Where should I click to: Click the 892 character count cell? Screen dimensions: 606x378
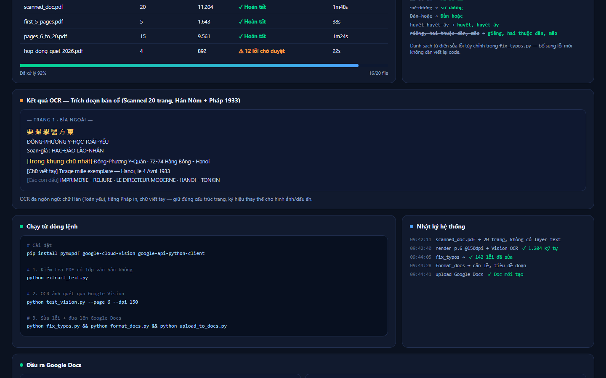[202, 51]
